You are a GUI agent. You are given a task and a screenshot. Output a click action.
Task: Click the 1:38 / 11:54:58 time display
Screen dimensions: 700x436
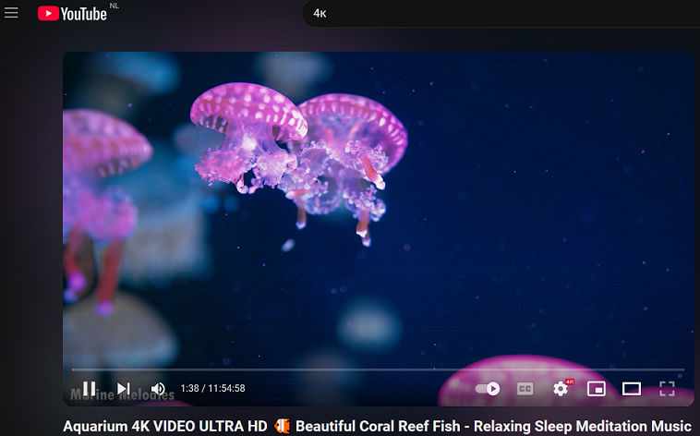click(x=213, y=388)
